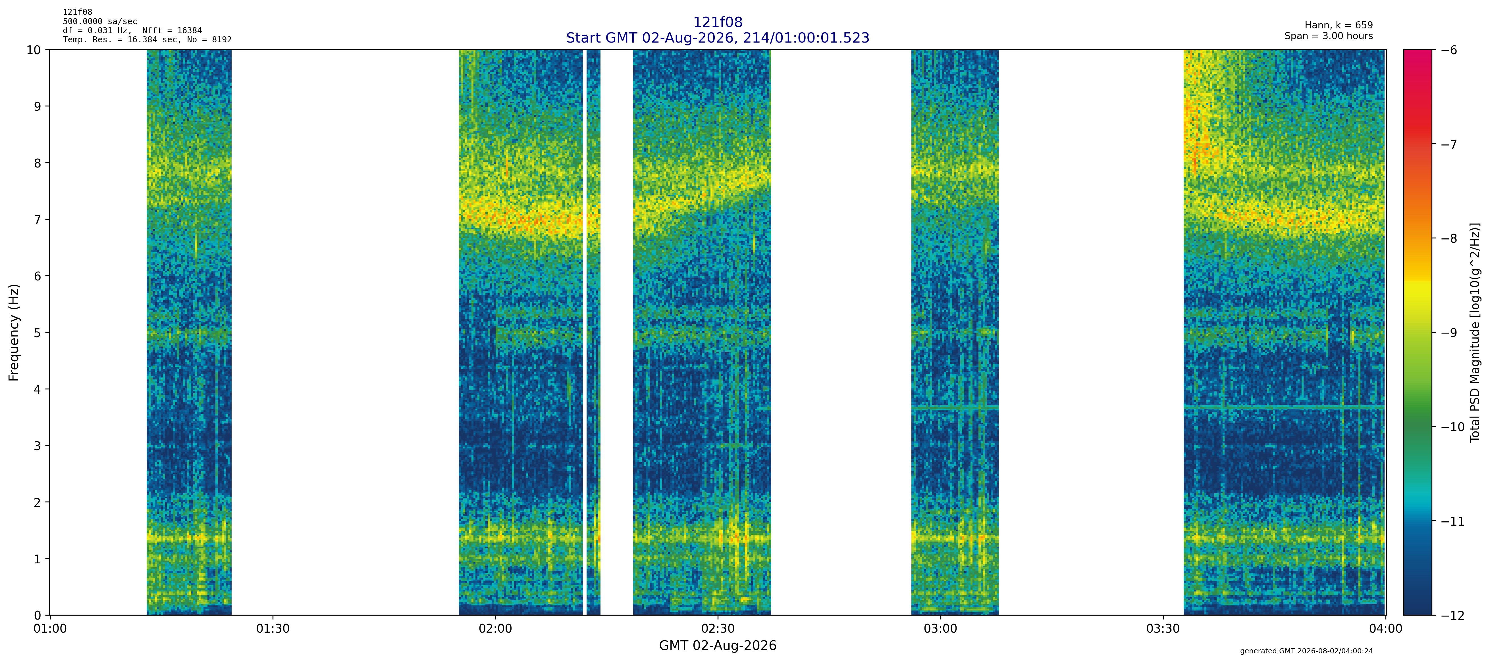This screenshot has height=663, width=1490.
Task: Click the "Frequency (Hz)" axis label
Action: tap(14, 333)
